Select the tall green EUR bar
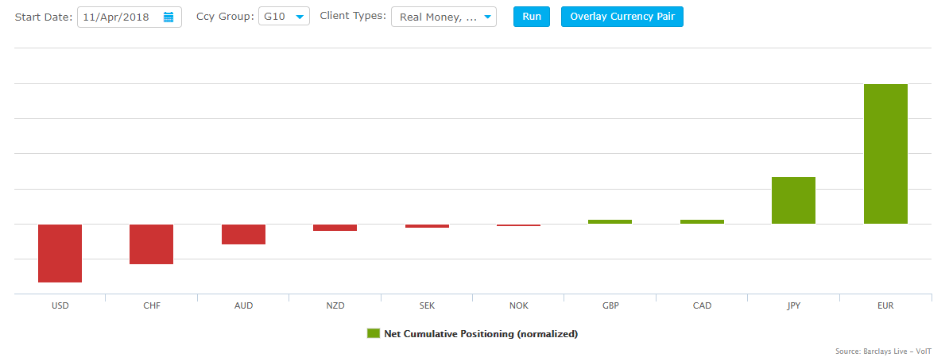Screen dimensions: 949x361 (x=885, y=154)
